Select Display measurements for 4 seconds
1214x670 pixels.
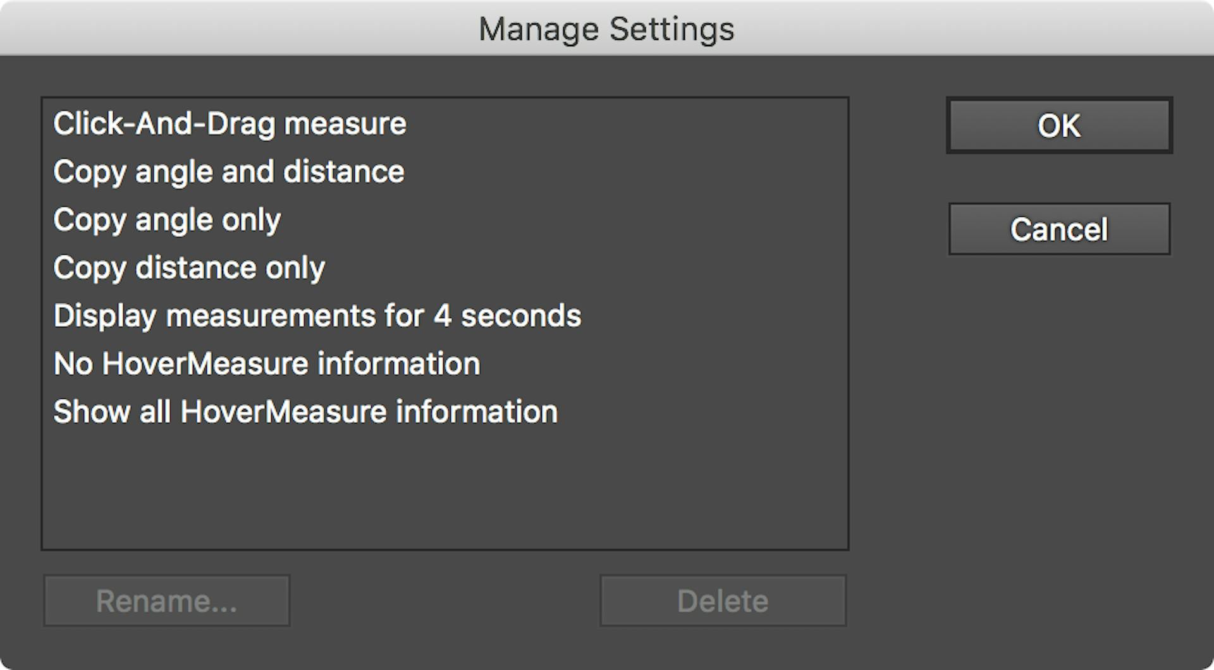[317, 315]
